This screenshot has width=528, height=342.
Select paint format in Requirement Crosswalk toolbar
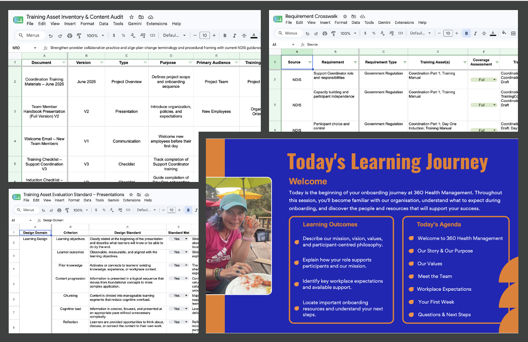[334, 33]
